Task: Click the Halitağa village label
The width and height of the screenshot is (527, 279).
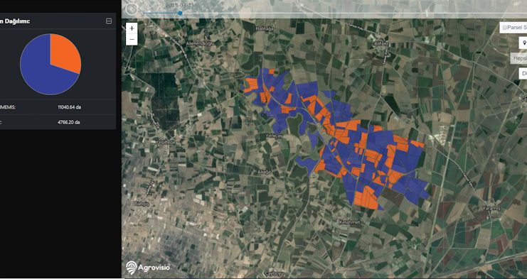Action: (265, 29)
